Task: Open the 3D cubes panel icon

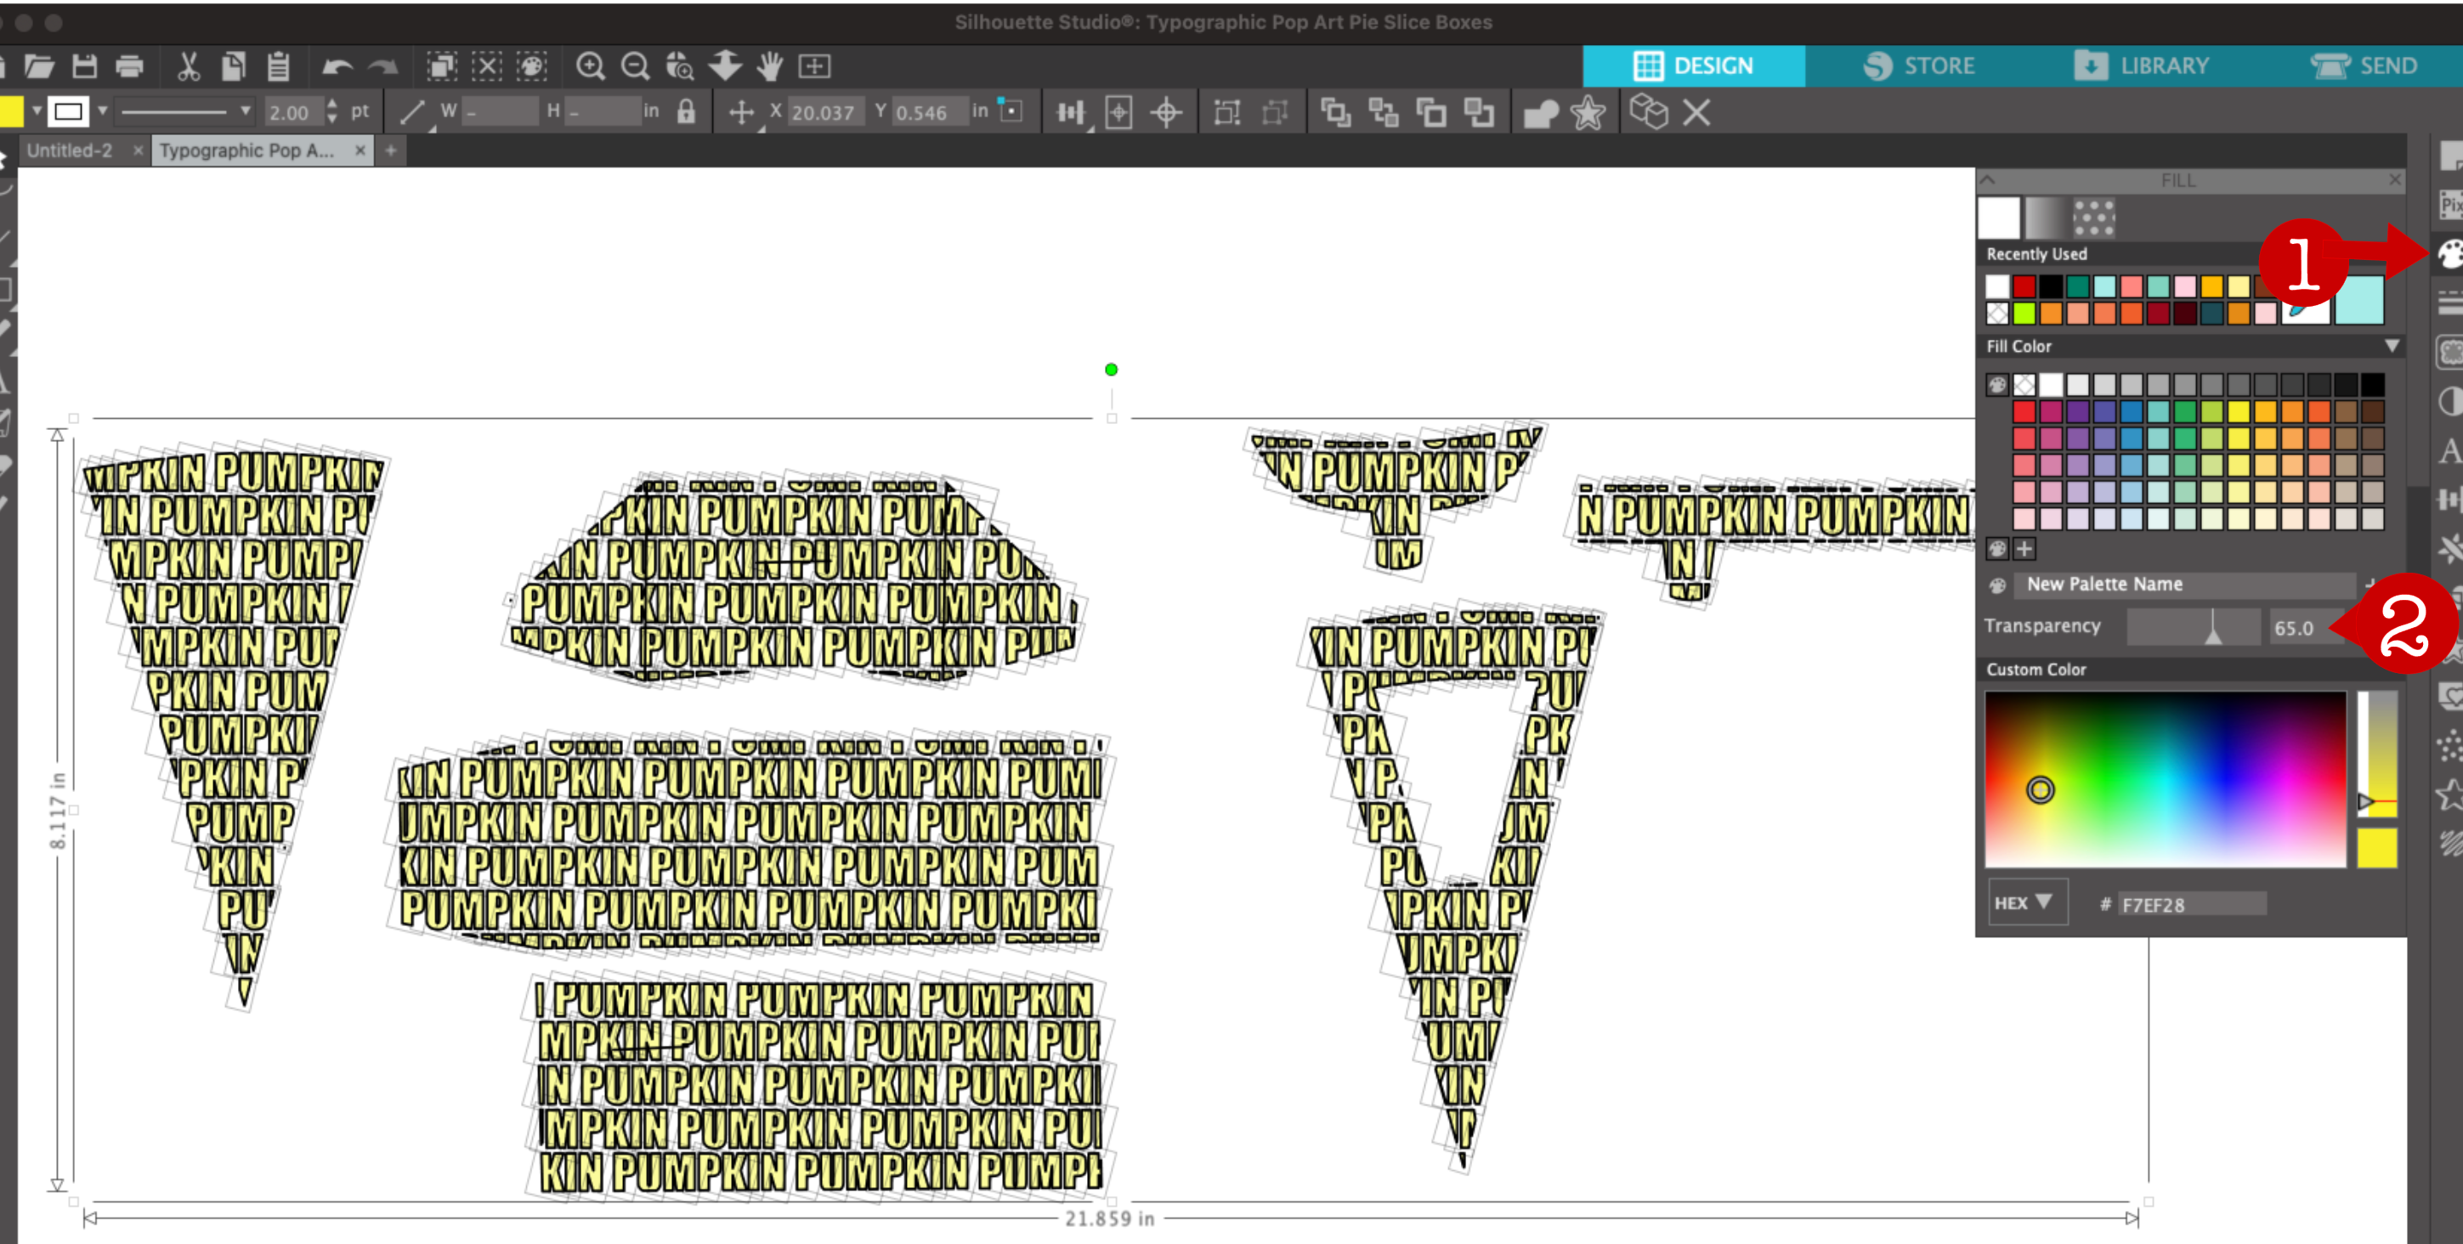Action: pyautogui.click(x=1651, y=113)
